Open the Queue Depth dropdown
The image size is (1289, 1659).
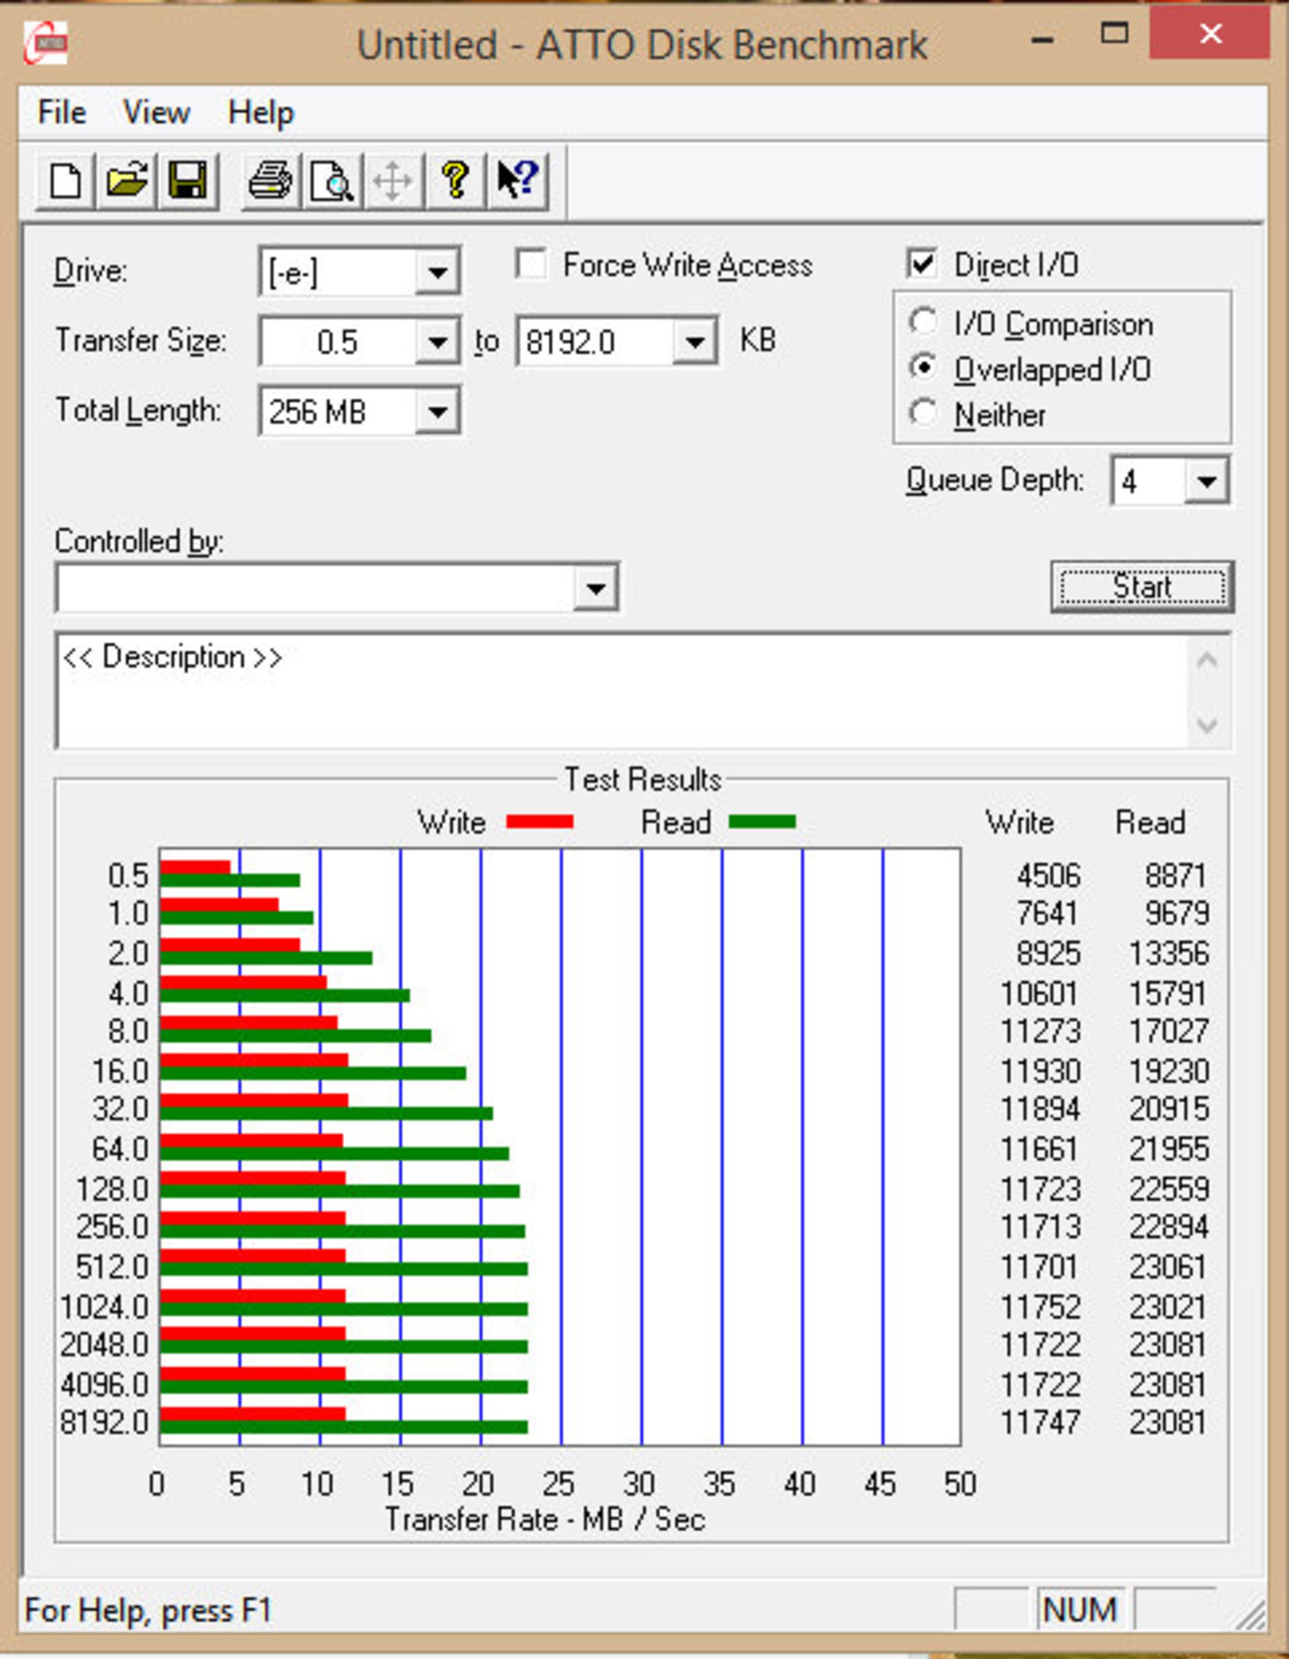[x=1206, y=481]
